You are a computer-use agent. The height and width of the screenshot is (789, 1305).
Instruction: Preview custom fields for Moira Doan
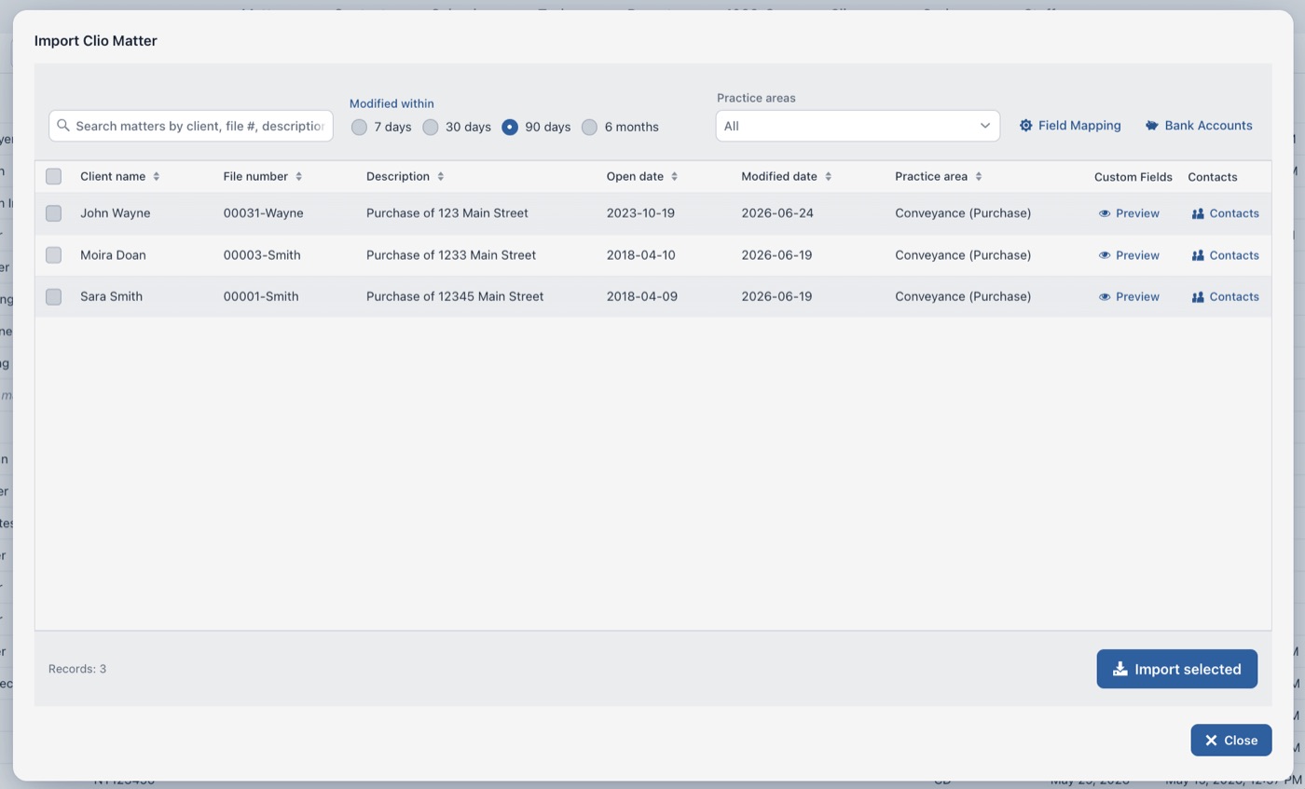pyautogui.click(x=1129, y=255)
